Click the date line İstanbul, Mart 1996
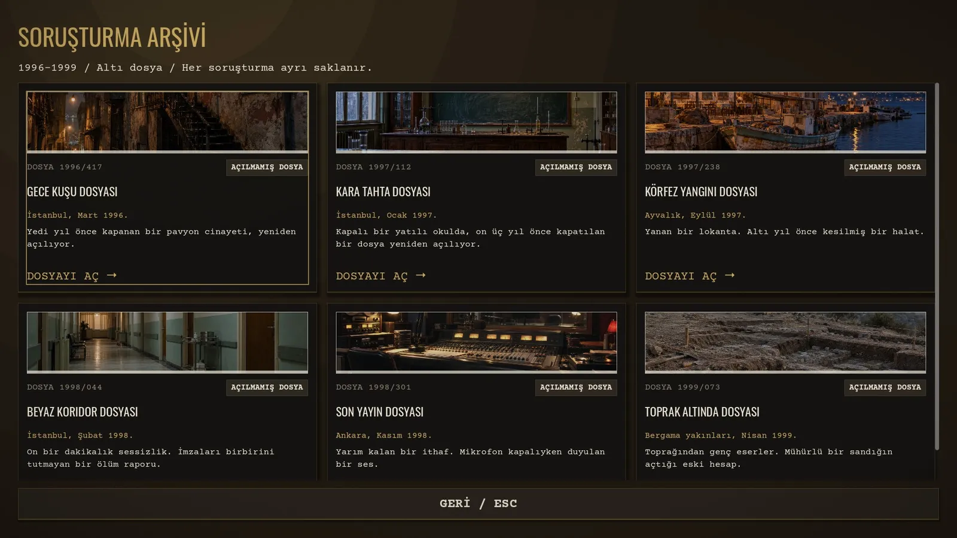 pos(77,215)
